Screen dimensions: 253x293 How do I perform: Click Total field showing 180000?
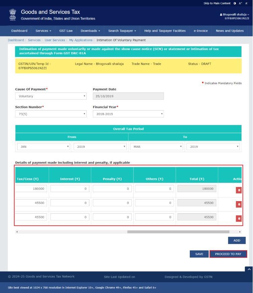point(197,188)
